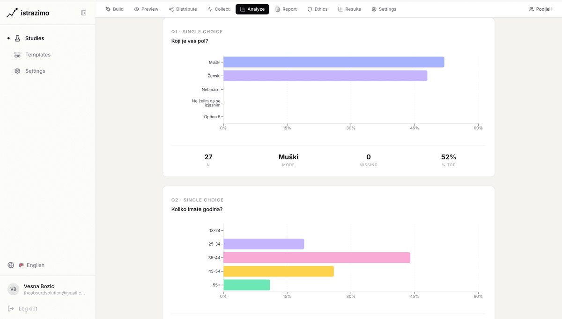Go to the Collect tab

click(218, 9)
